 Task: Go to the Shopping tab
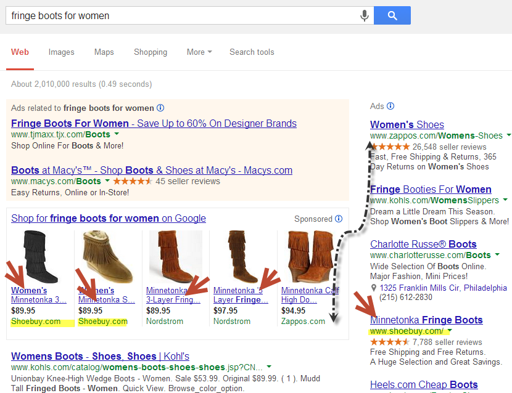151,52
